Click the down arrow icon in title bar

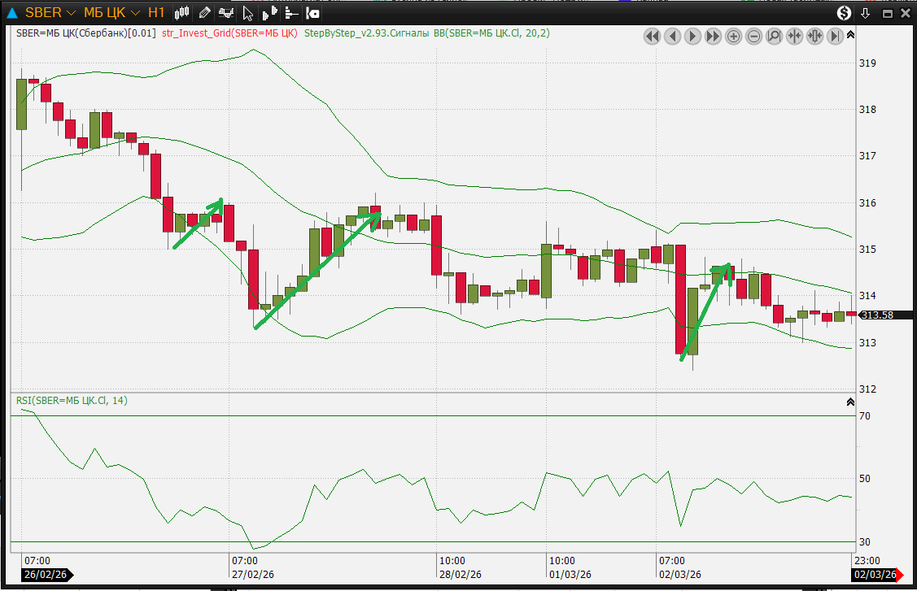click(866, 13)
